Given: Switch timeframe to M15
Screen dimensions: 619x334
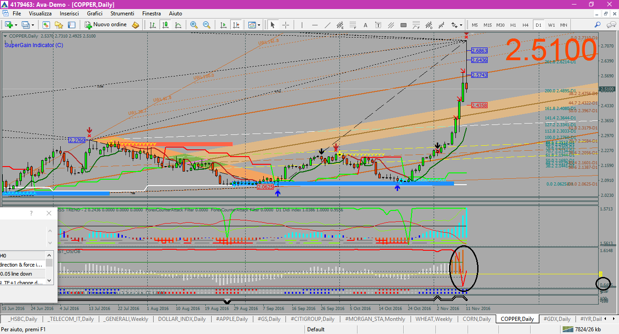Looking at the screenshot, I should click(x=488, y=25).
